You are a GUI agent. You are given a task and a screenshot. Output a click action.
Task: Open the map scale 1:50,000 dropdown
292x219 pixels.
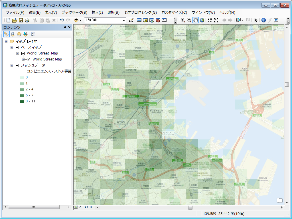(124, 20)
